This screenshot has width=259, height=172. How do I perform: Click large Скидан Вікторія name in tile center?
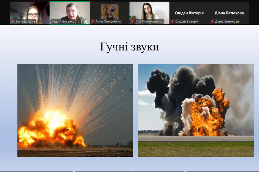[189, 13]
